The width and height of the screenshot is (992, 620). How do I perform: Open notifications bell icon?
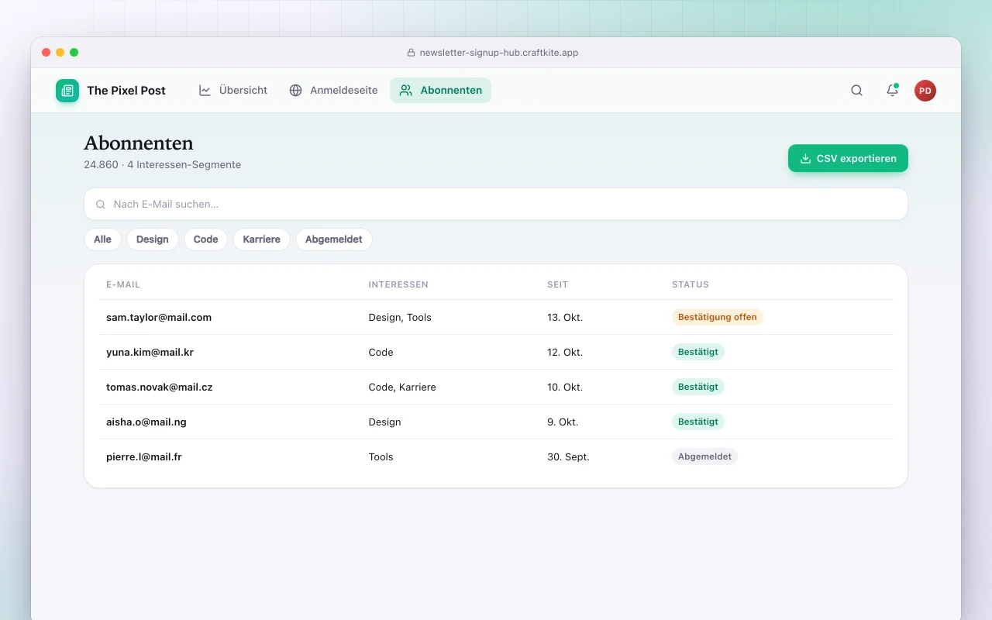point(892,91)
